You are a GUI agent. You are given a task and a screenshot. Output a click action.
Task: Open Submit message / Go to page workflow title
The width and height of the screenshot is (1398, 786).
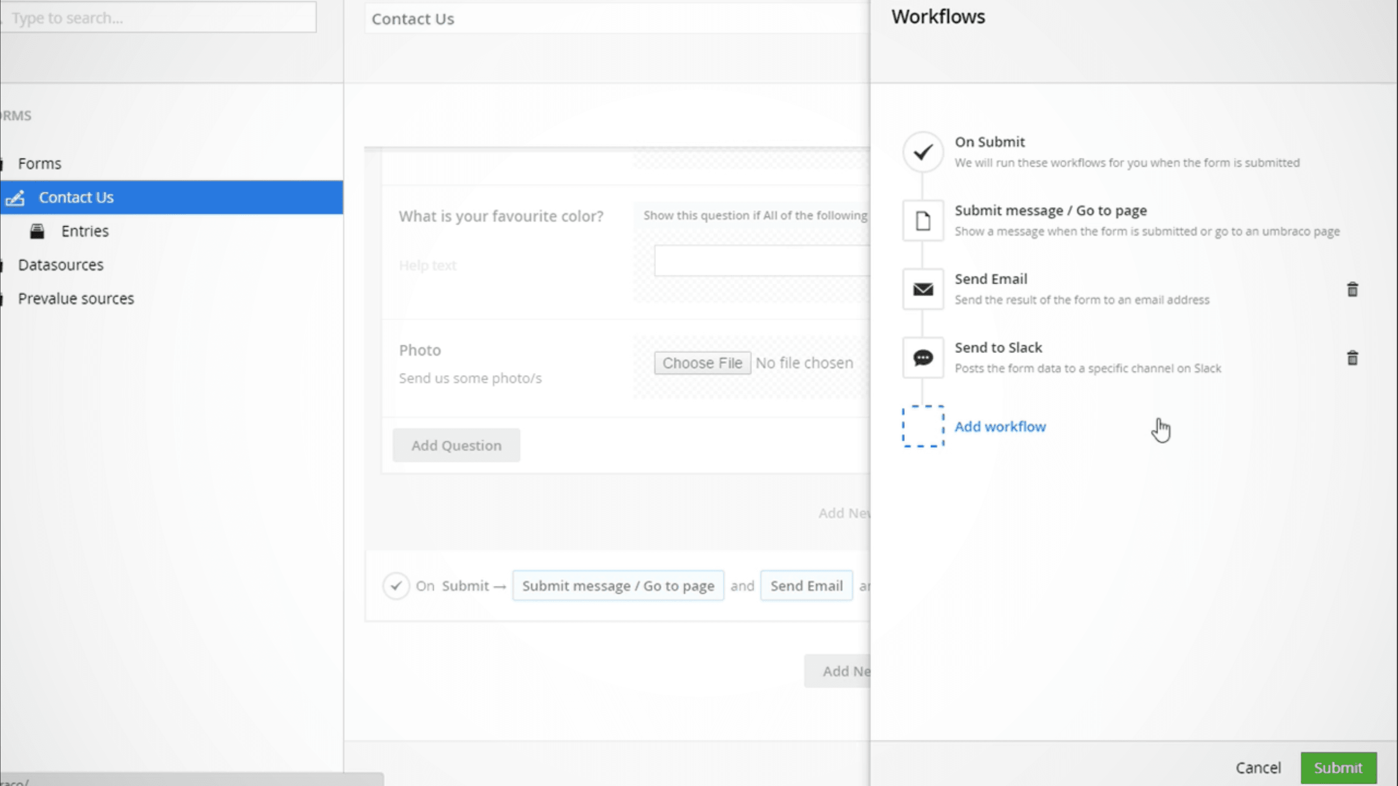(1051, 210)
